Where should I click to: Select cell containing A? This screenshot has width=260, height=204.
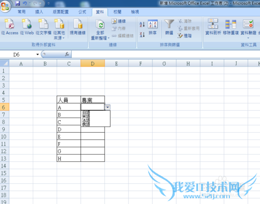pyautogui.click(x=69, y=107)
